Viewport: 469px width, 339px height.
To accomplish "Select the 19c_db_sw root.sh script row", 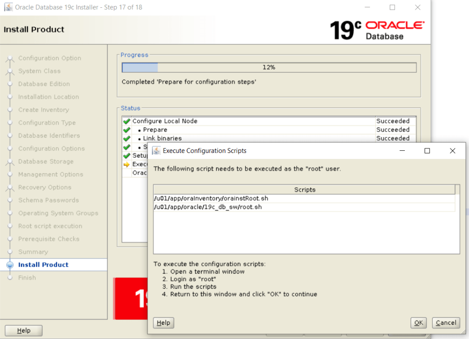I will [x=304, y=207].
